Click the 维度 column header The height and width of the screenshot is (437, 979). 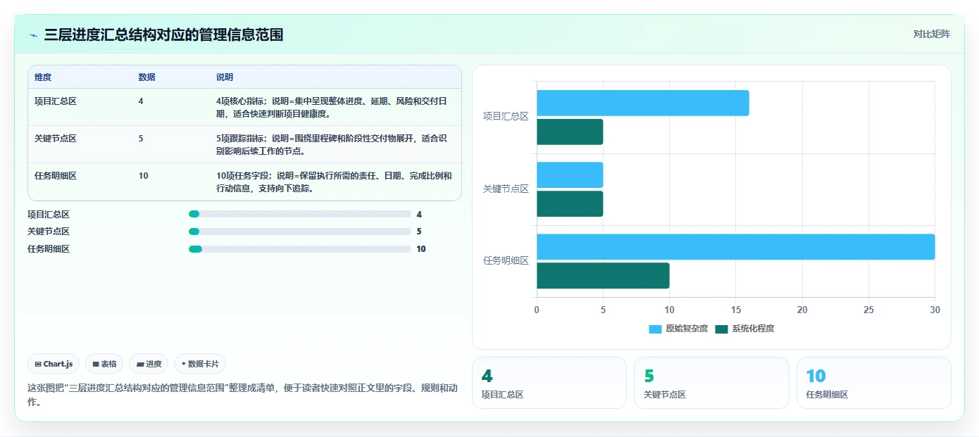43,77
